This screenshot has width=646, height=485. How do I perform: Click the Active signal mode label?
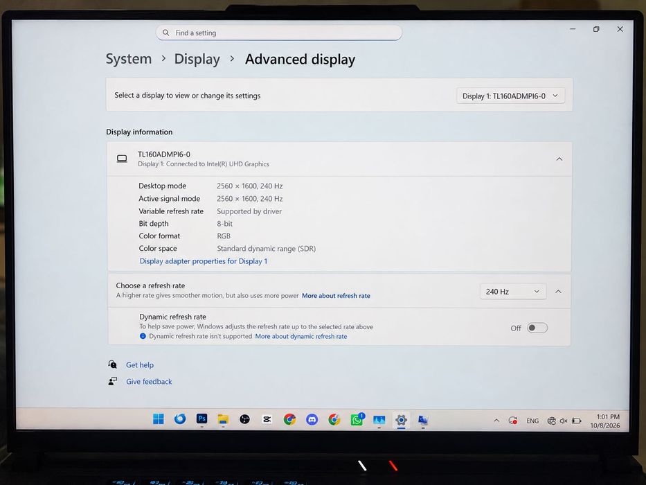click(x=170, y=198)
